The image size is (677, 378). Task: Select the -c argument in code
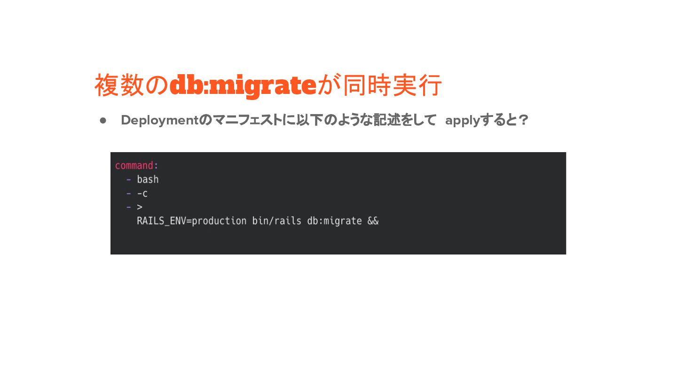click(142, 193)
